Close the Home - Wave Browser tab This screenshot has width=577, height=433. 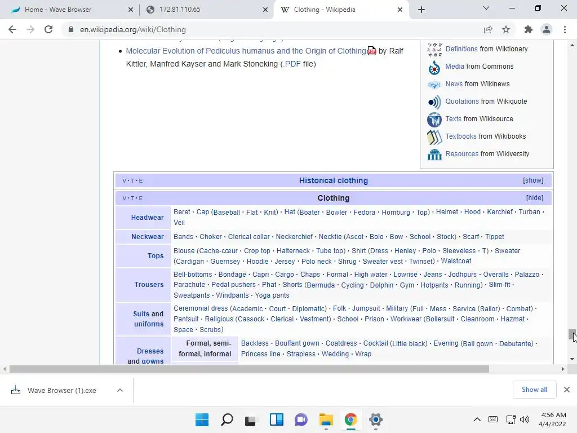[131, 10]
